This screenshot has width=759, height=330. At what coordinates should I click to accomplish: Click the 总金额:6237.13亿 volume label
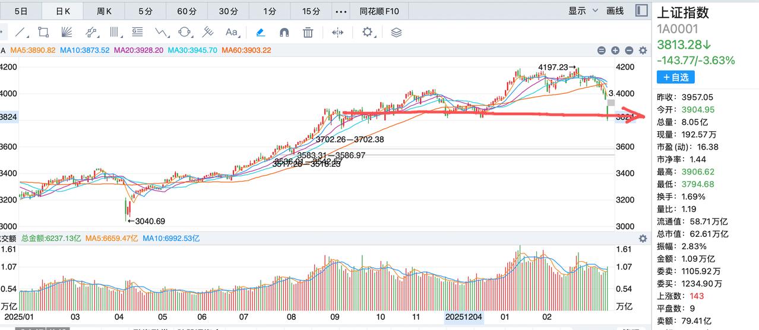[50, 238]
